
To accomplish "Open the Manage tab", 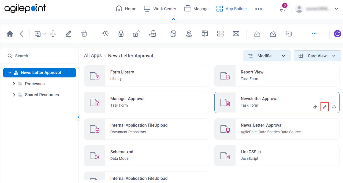I will [196, 9].
